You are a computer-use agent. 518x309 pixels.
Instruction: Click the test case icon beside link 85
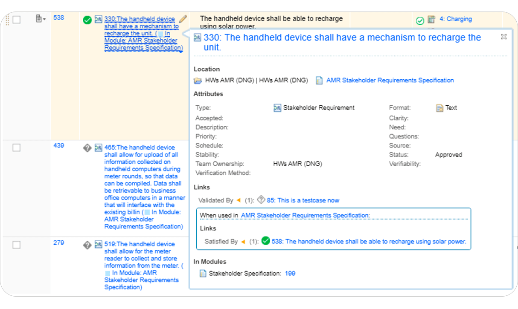(261, 200)
